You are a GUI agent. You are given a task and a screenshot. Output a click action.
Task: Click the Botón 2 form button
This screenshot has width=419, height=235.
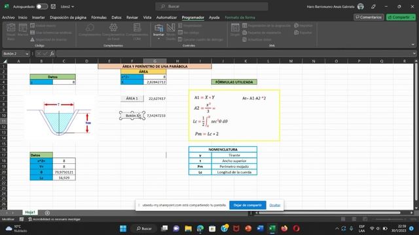point(132,116)
